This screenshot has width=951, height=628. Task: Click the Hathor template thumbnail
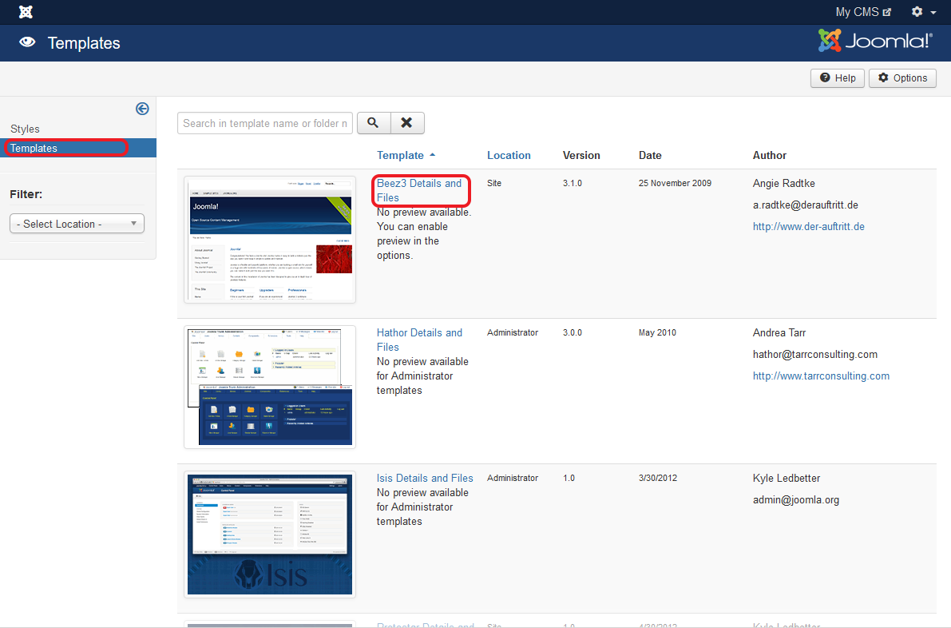point(270,388)
